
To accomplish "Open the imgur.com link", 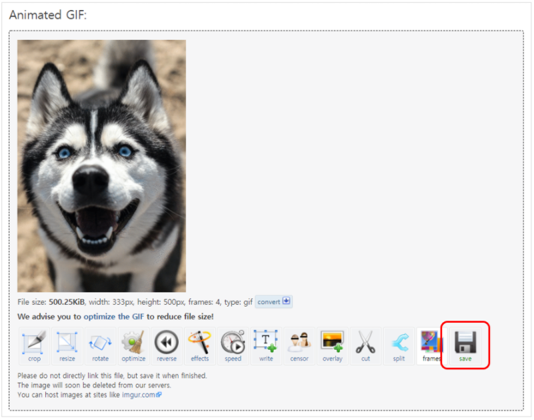I will pos(142,395).
